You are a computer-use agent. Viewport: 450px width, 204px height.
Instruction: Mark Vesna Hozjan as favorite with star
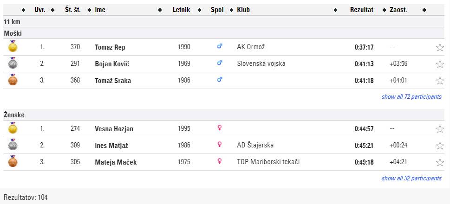440,129
